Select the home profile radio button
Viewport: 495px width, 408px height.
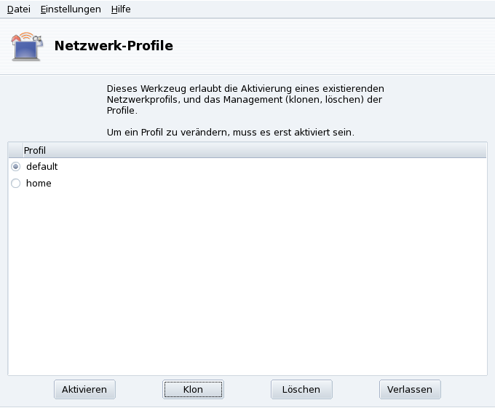point(16,184)
